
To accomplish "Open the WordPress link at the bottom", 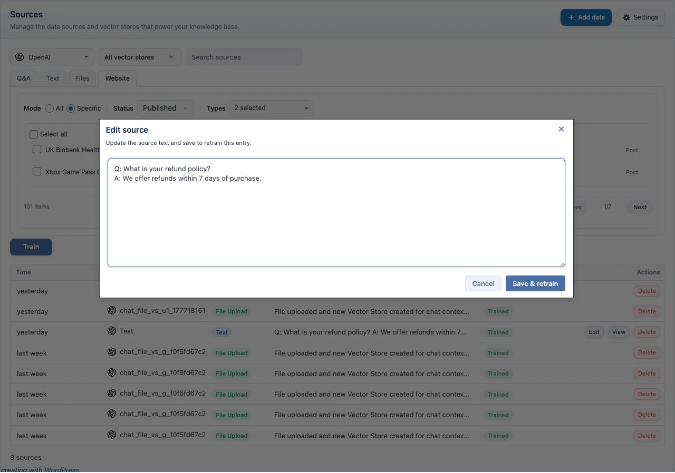I will (x=61, y=469).
